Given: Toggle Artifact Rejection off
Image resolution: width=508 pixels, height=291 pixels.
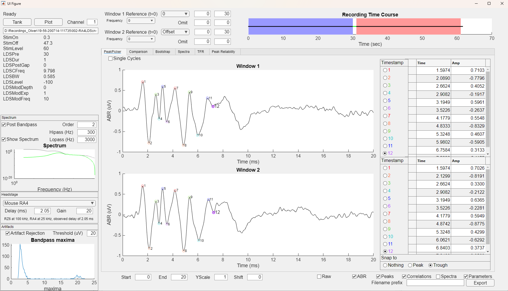Looking at the screenshot, I should click(8, 233).
